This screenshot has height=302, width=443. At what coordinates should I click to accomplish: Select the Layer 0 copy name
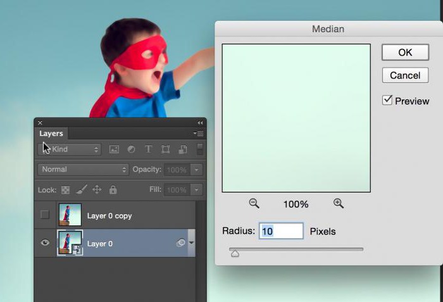[109, 216]
